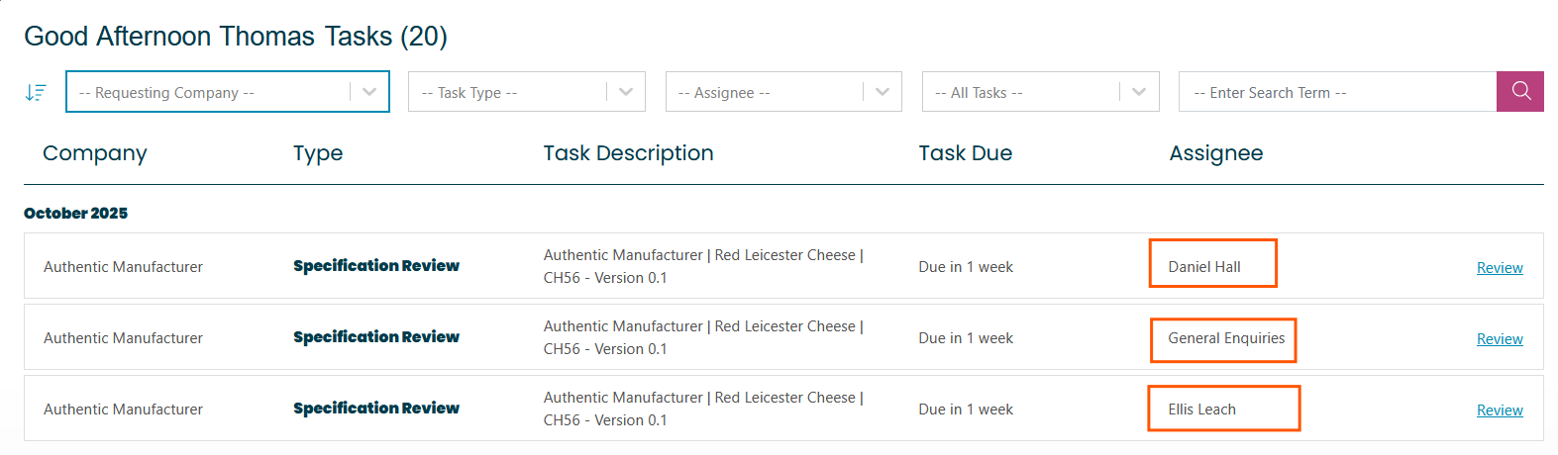
Task: Open Review link for Ellis Leach task
Action: pos(1500,410)
